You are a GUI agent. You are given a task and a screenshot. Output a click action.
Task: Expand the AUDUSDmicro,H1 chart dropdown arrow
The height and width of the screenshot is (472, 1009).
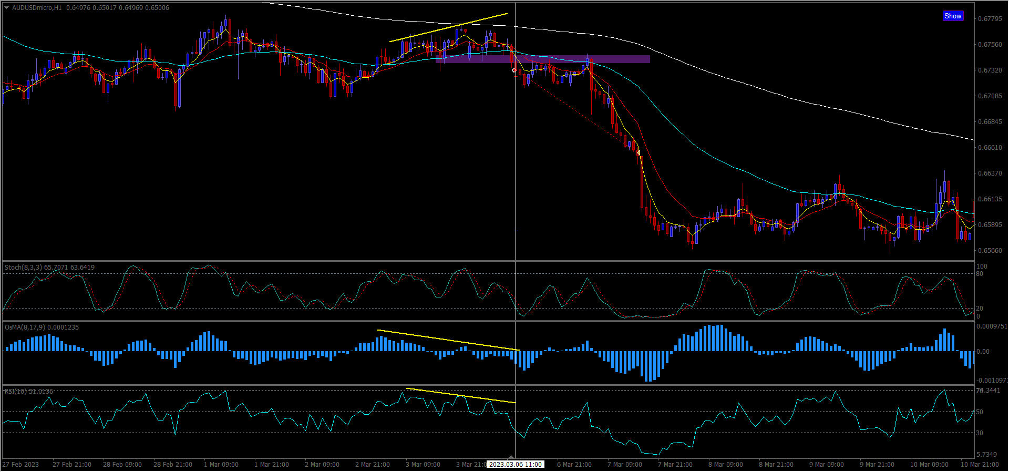6,8
